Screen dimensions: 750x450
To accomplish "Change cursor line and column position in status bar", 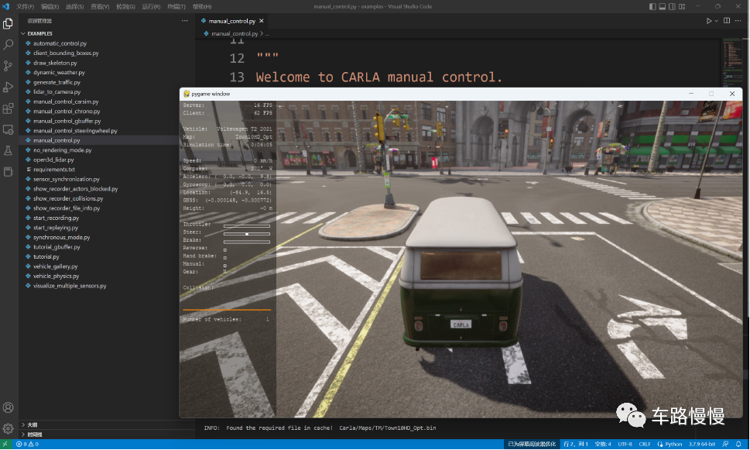I will point(576,445).
